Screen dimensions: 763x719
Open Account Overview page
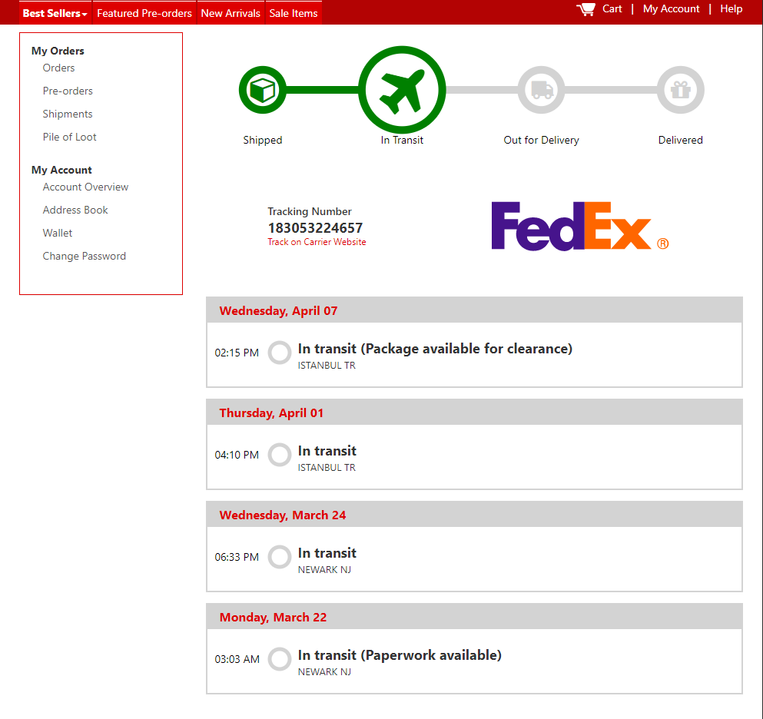point(85,187)
